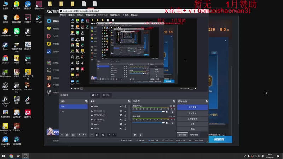The image size is (283, 159).
Task: Open NVIDIA App desktop shortcut
Action: [5, 73]
